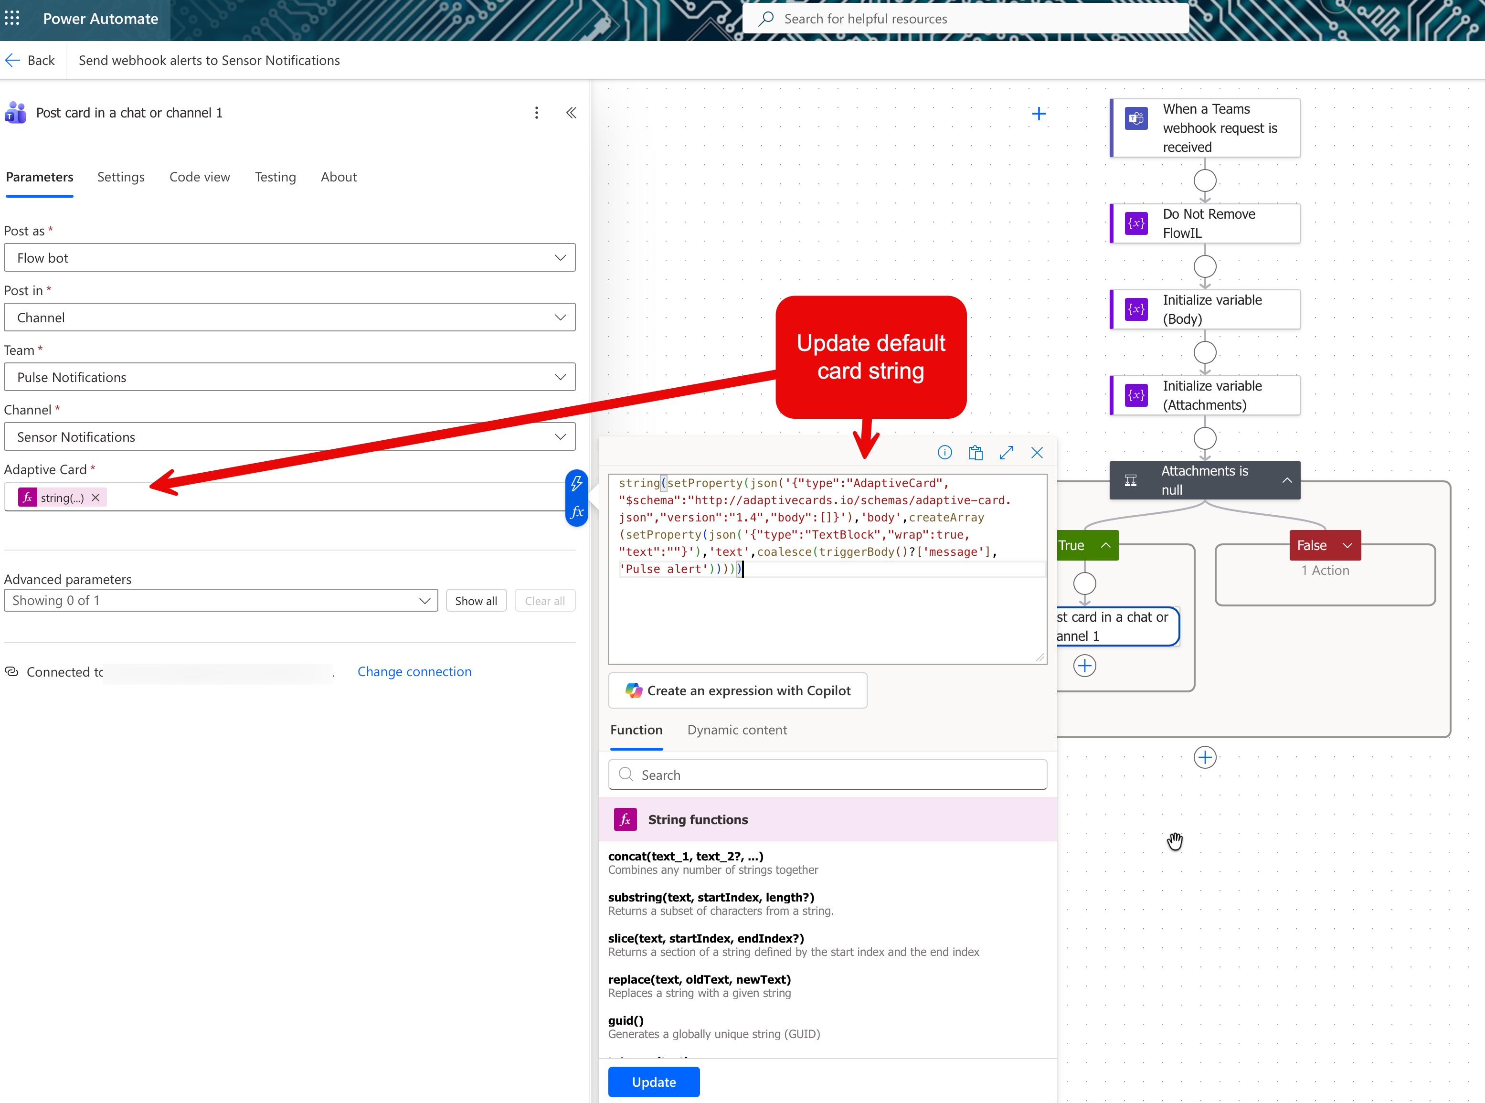Screen dimensions: 1485x1103
Task: Open the app launcher waffle icon
Action: click(x=13, y=18)
